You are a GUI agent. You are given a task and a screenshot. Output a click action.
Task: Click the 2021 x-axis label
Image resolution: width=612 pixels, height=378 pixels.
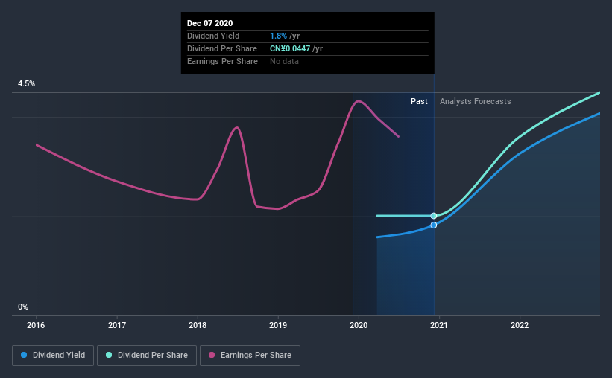click(439, 325)
